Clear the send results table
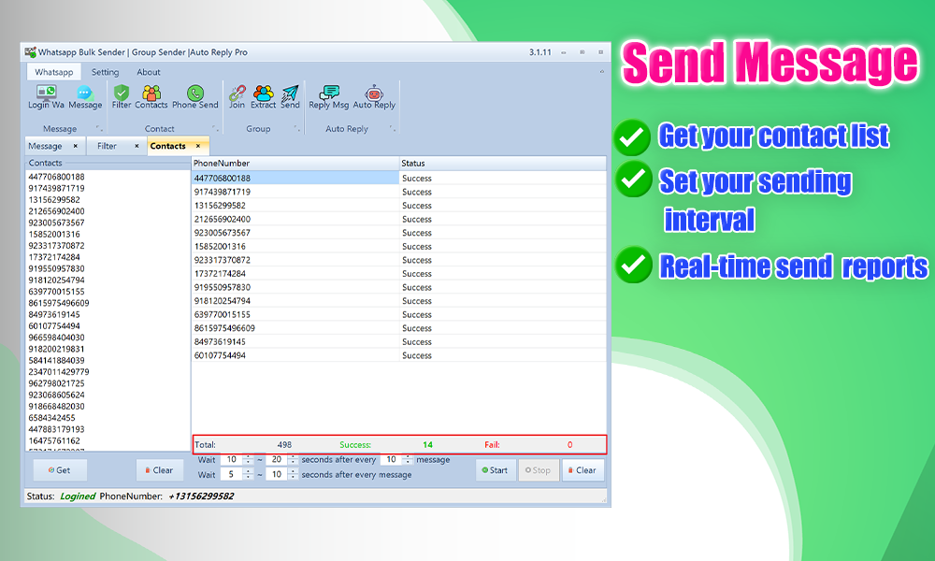The image size is (935, 561). [x=583, y=470]
